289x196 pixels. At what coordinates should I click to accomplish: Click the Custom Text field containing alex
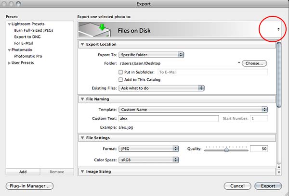pos(169,118)
